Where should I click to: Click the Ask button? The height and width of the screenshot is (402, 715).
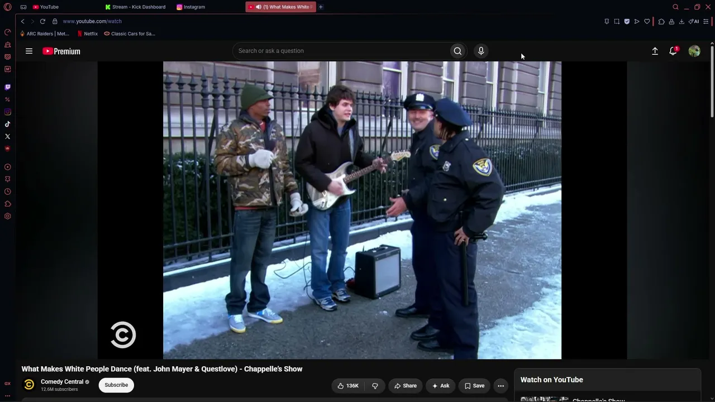[x=441, y=386]
